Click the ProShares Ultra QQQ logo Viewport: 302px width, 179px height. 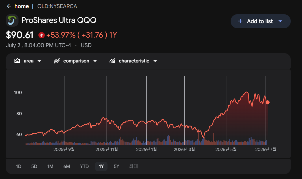pyautogui.click(x=12, y=20)
